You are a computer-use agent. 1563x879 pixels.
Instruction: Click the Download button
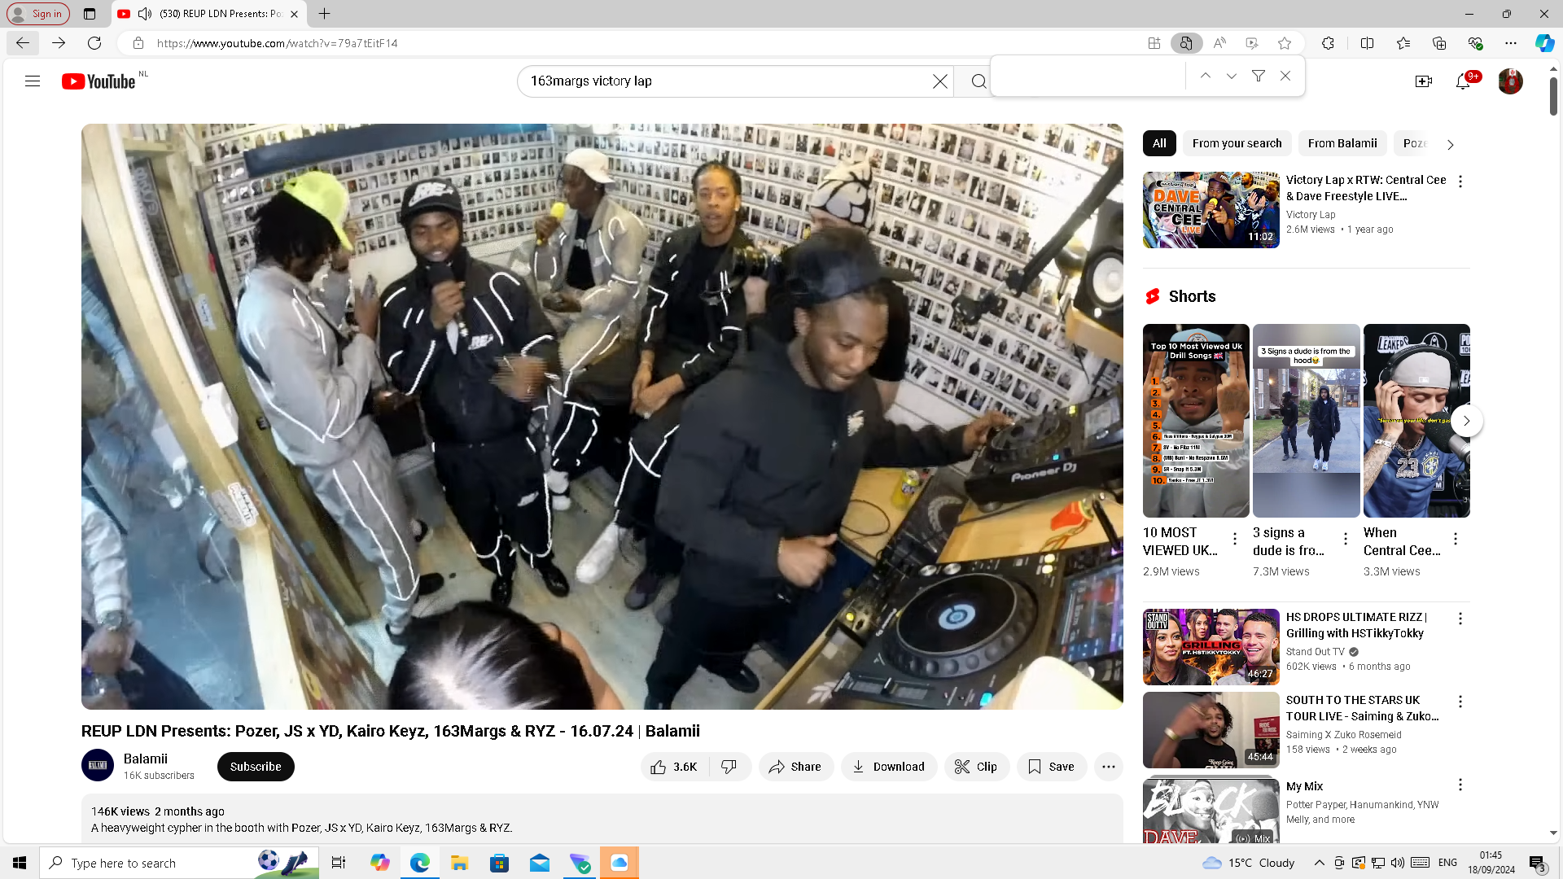888,767
